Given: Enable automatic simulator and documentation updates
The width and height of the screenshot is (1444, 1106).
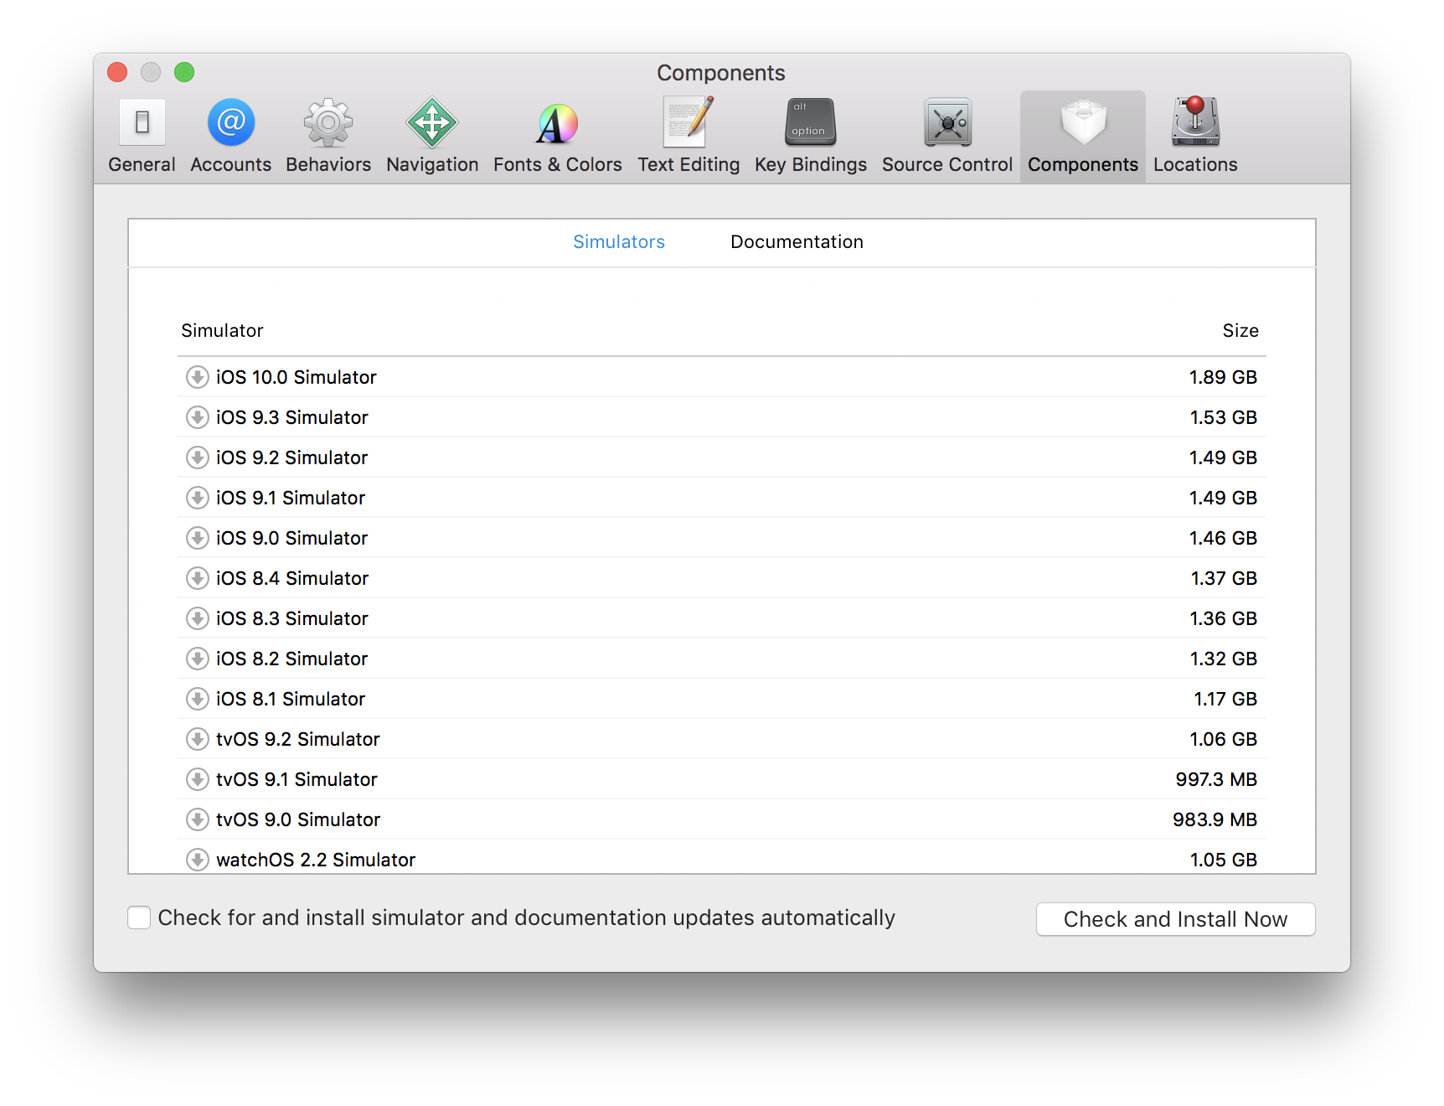Looking at the screenshot, I should 139,917.
